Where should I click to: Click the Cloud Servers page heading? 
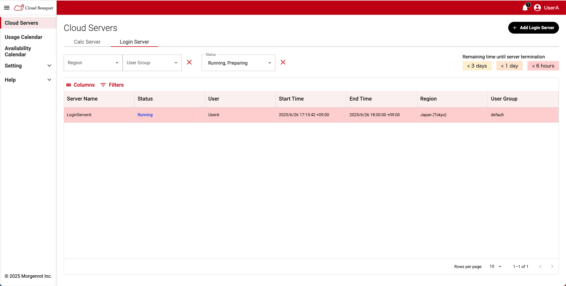91,28
